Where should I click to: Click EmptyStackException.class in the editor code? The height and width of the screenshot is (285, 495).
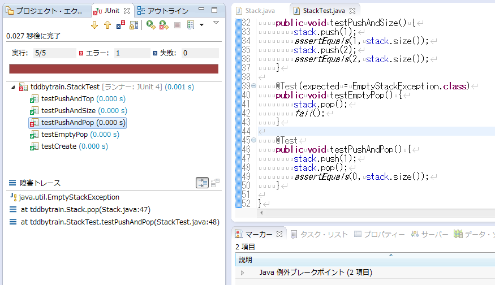coord(411,86)
